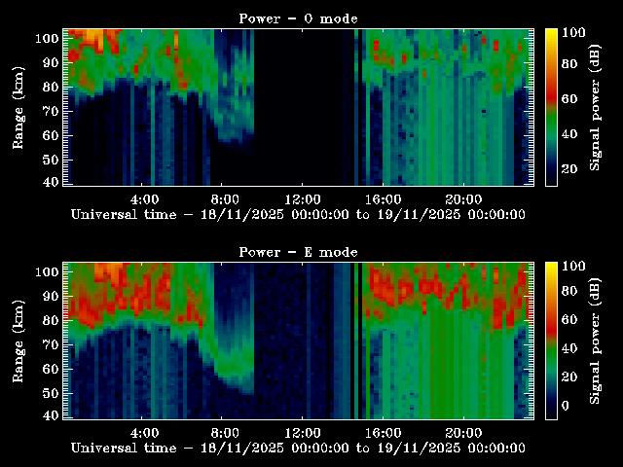Click the 'Range (km)' label of the O mode plot
The image size is (623, 467).
(x=18, y=107)
